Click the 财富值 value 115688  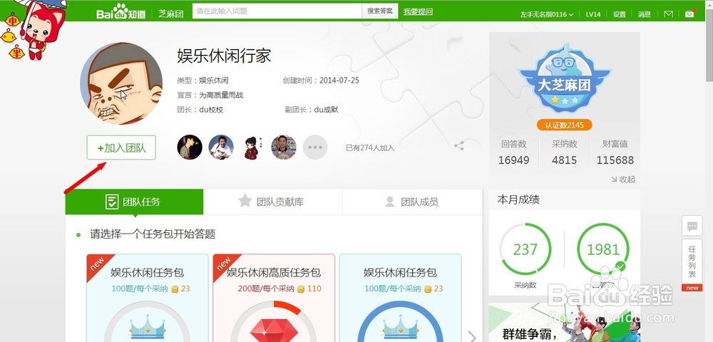coord(615,160)
